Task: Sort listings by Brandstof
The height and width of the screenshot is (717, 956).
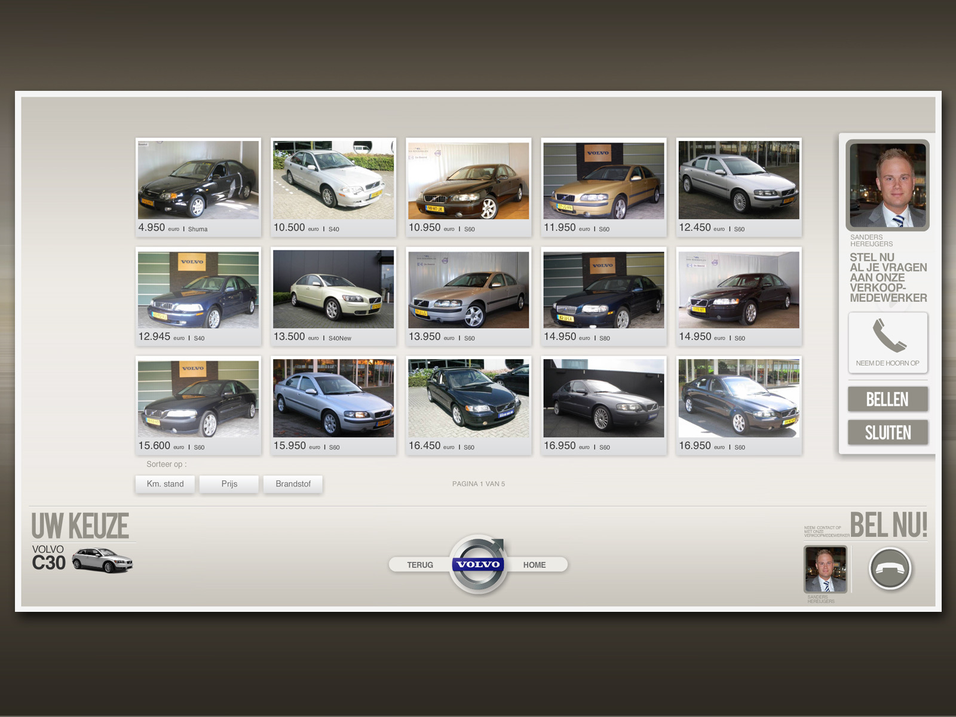Action: tap(293, 484)
